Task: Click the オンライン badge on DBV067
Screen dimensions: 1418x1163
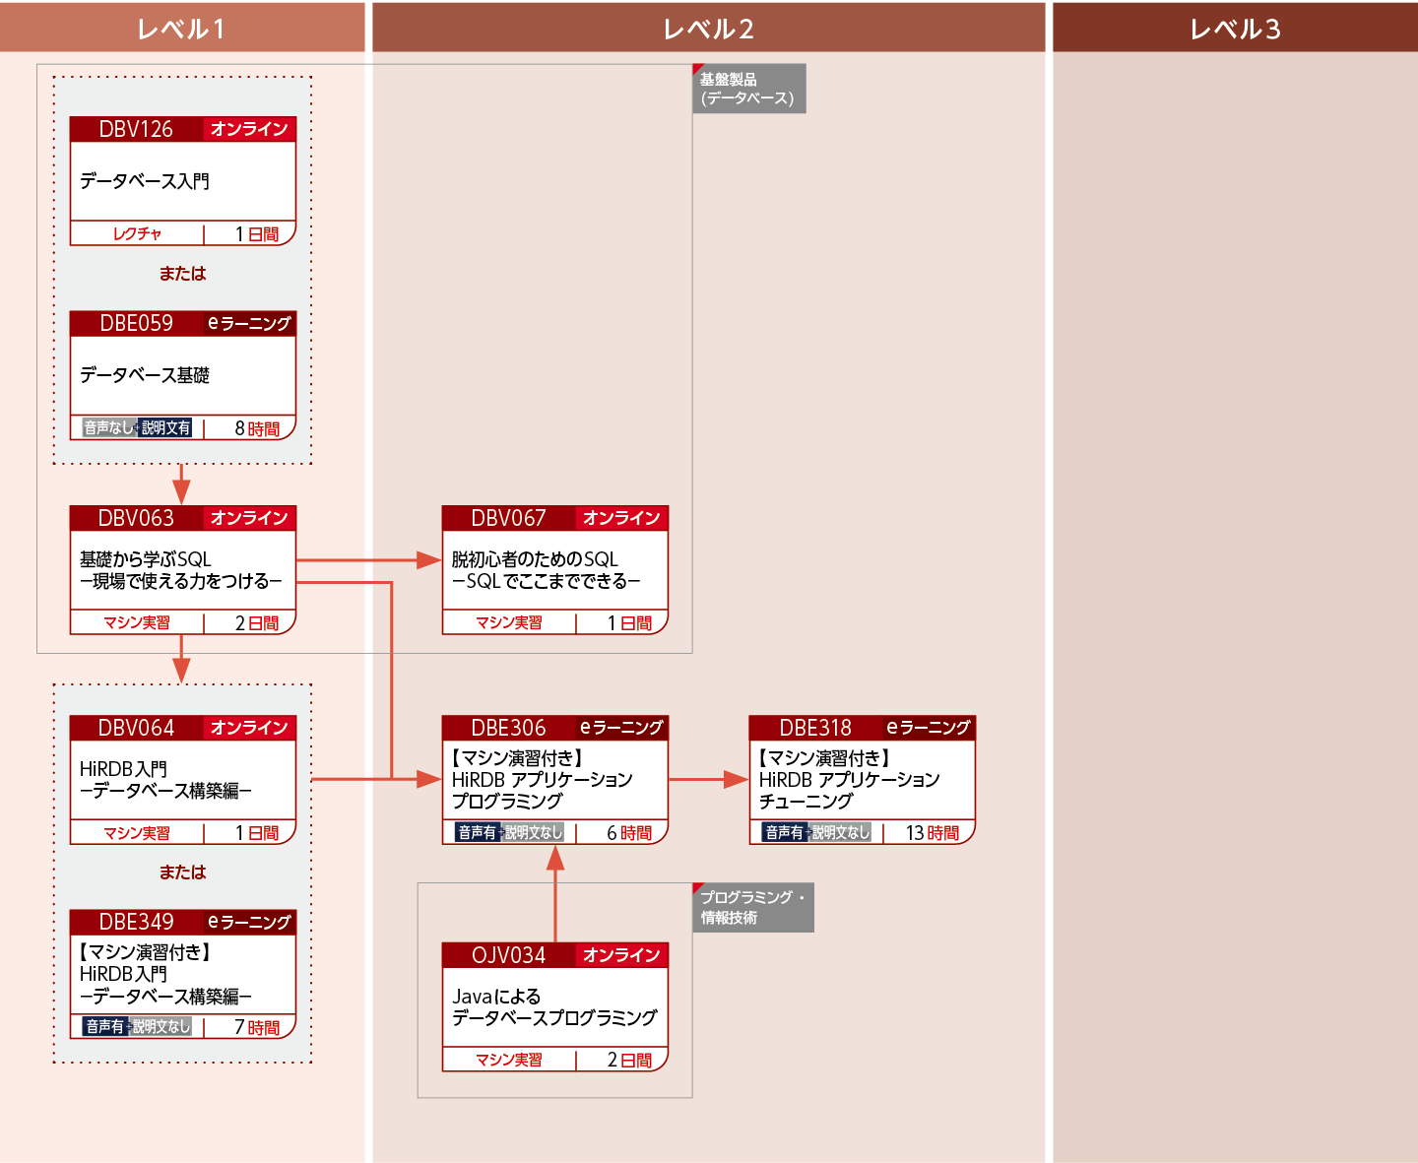Action: [x=621, y=518]
